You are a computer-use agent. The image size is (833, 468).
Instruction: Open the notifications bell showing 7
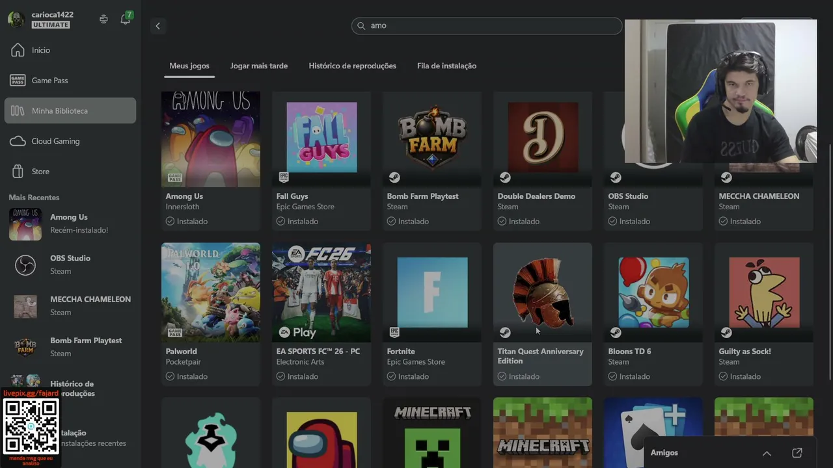coord(126,19)
